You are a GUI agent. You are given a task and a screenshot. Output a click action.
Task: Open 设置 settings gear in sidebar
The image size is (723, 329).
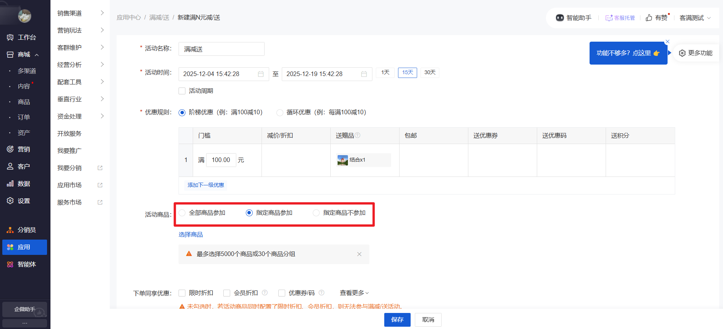10,201
